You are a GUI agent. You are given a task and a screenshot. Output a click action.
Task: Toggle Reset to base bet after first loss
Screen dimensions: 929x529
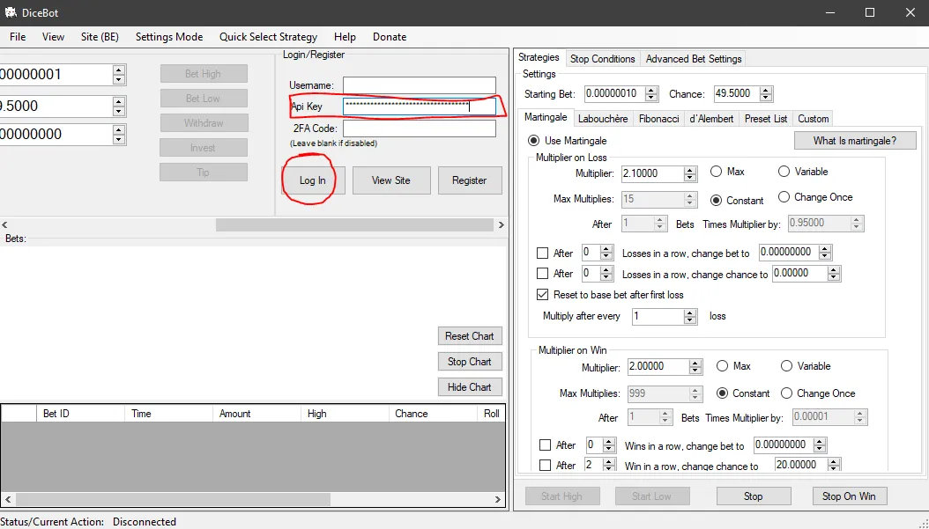pos(542,295)
